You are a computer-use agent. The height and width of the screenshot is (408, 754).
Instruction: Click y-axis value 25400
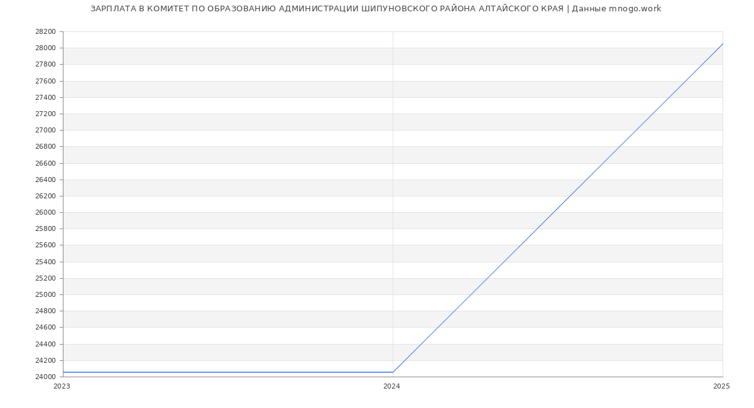click(x=45, y=262)
